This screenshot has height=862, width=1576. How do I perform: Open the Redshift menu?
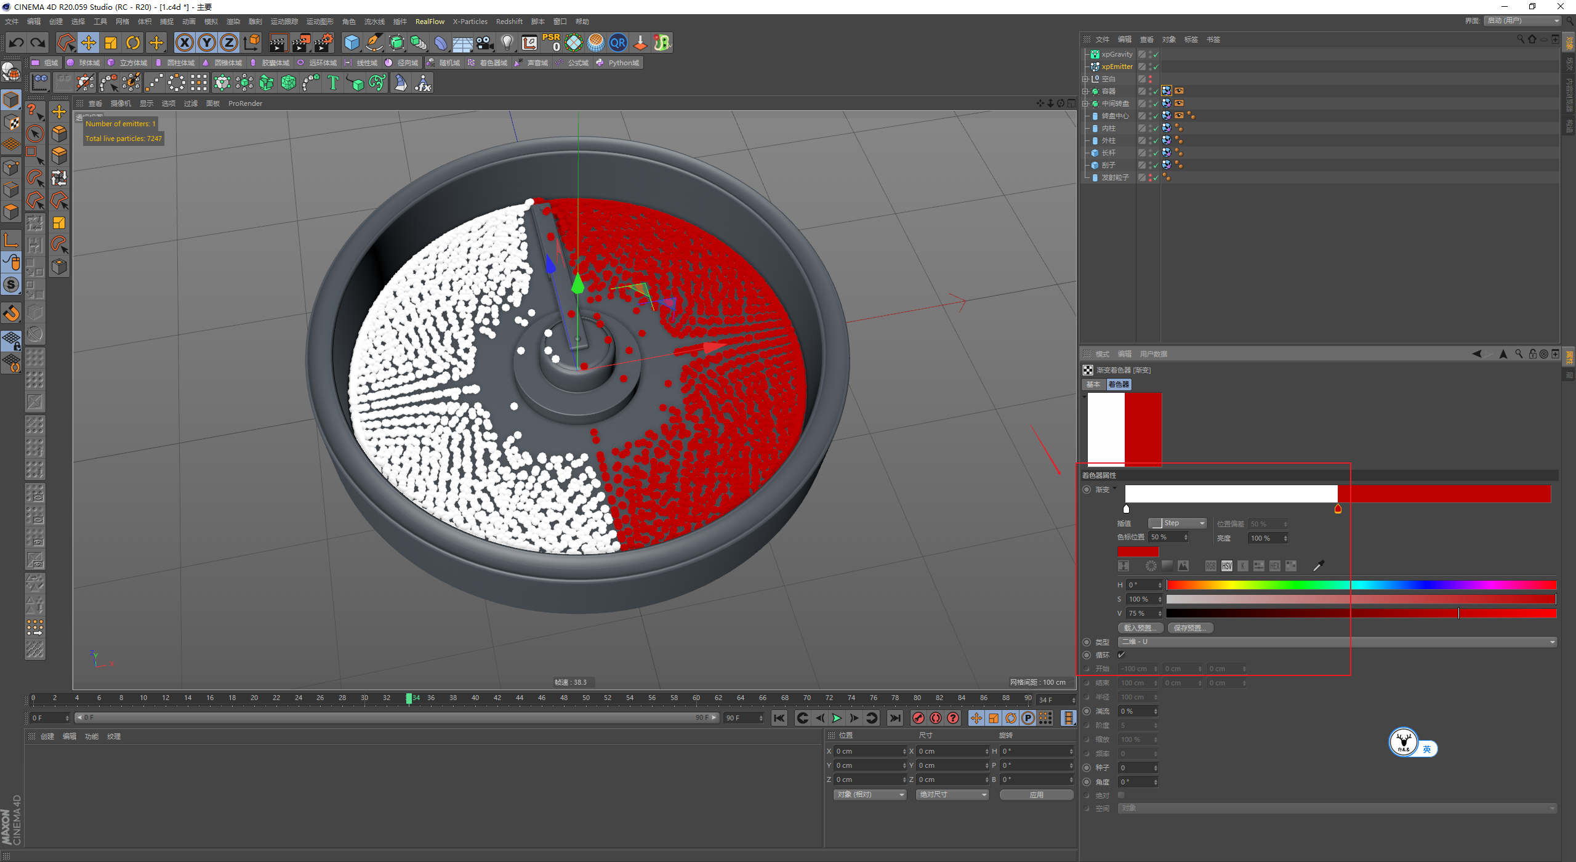click(509, 22)
